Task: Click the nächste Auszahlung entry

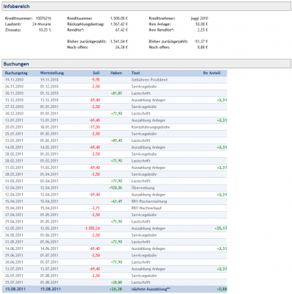Action: (x=151, y=289)
